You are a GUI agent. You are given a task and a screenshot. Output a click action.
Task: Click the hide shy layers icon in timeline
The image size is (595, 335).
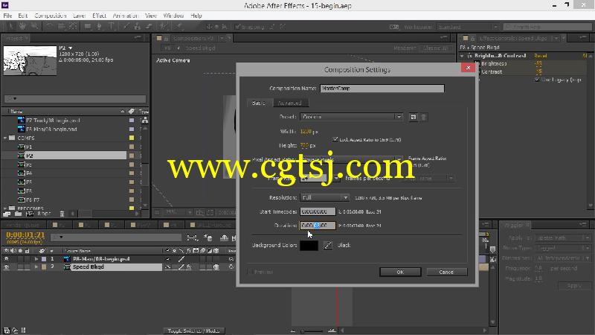pyautogui.click(x=225, y=237)
